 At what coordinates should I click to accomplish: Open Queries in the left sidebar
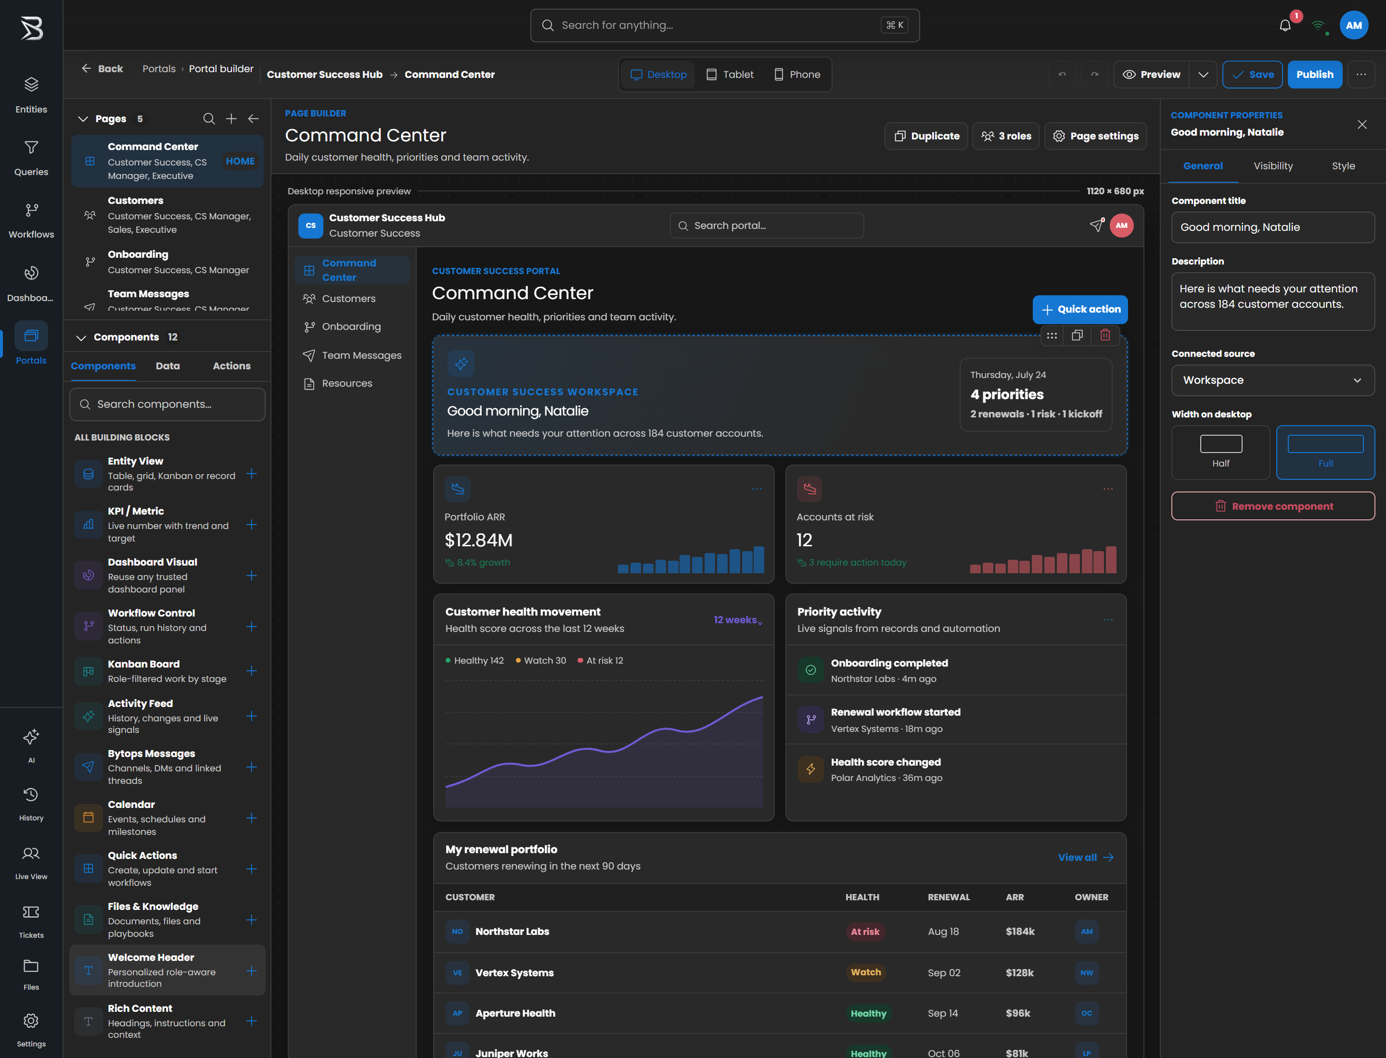point(31,157)
